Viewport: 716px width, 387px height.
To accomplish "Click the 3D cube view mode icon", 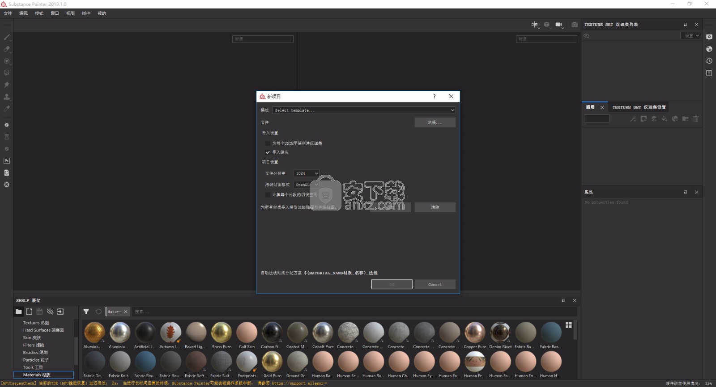I will [x=547, y=25].
